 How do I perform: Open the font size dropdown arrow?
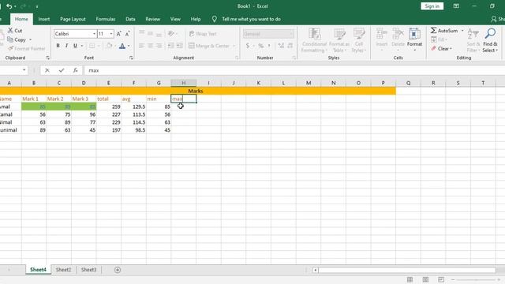point(111,34)
